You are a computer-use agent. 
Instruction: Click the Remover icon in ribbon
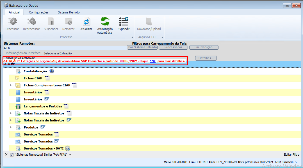coord(69,21)
